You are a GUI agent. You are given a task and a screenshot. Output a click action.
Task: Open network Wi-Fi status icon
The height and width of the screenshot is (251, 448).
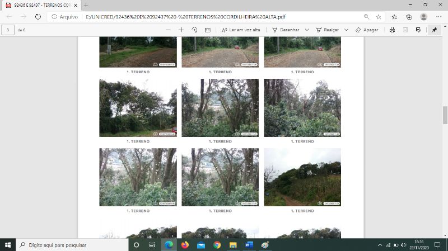[388, 245]
